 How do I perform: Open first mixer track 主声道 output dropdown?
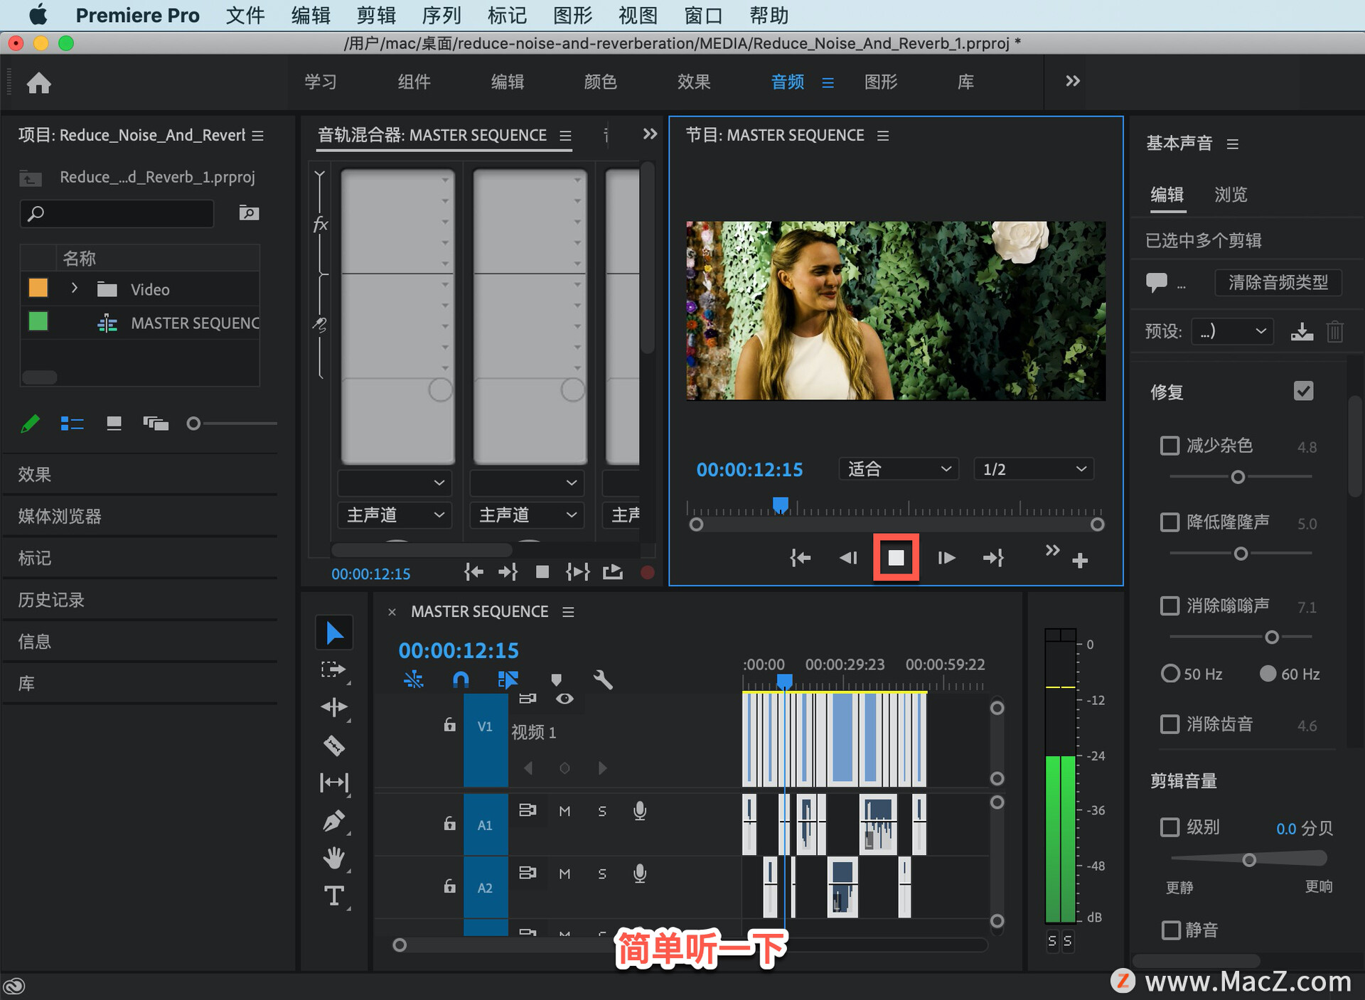point(395,515)
